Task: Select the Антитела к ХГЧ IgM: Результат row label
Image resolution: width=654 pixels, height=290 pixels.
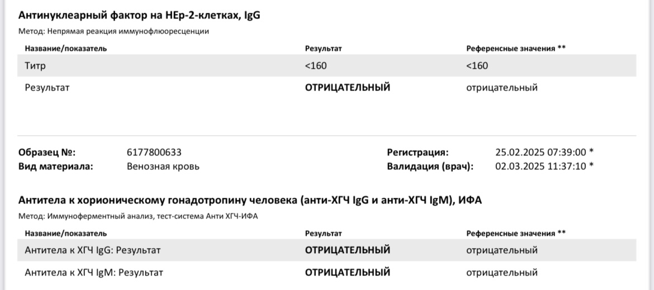Action: click(94, 273)
